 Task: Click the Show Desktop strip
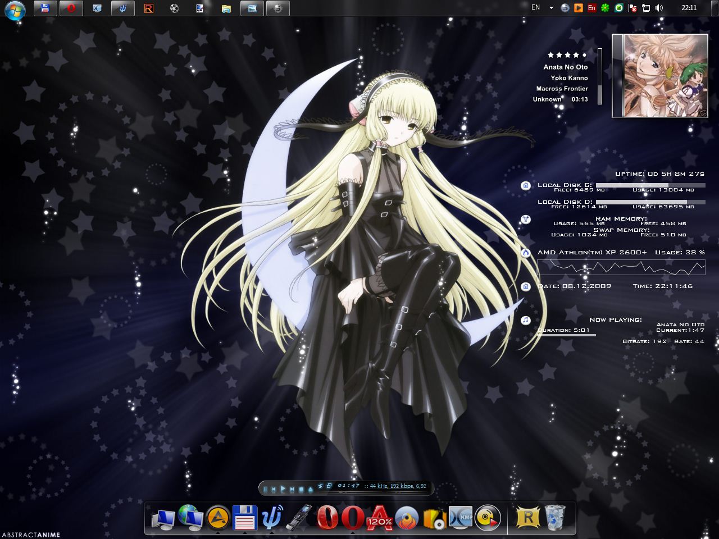pos(715,8)
